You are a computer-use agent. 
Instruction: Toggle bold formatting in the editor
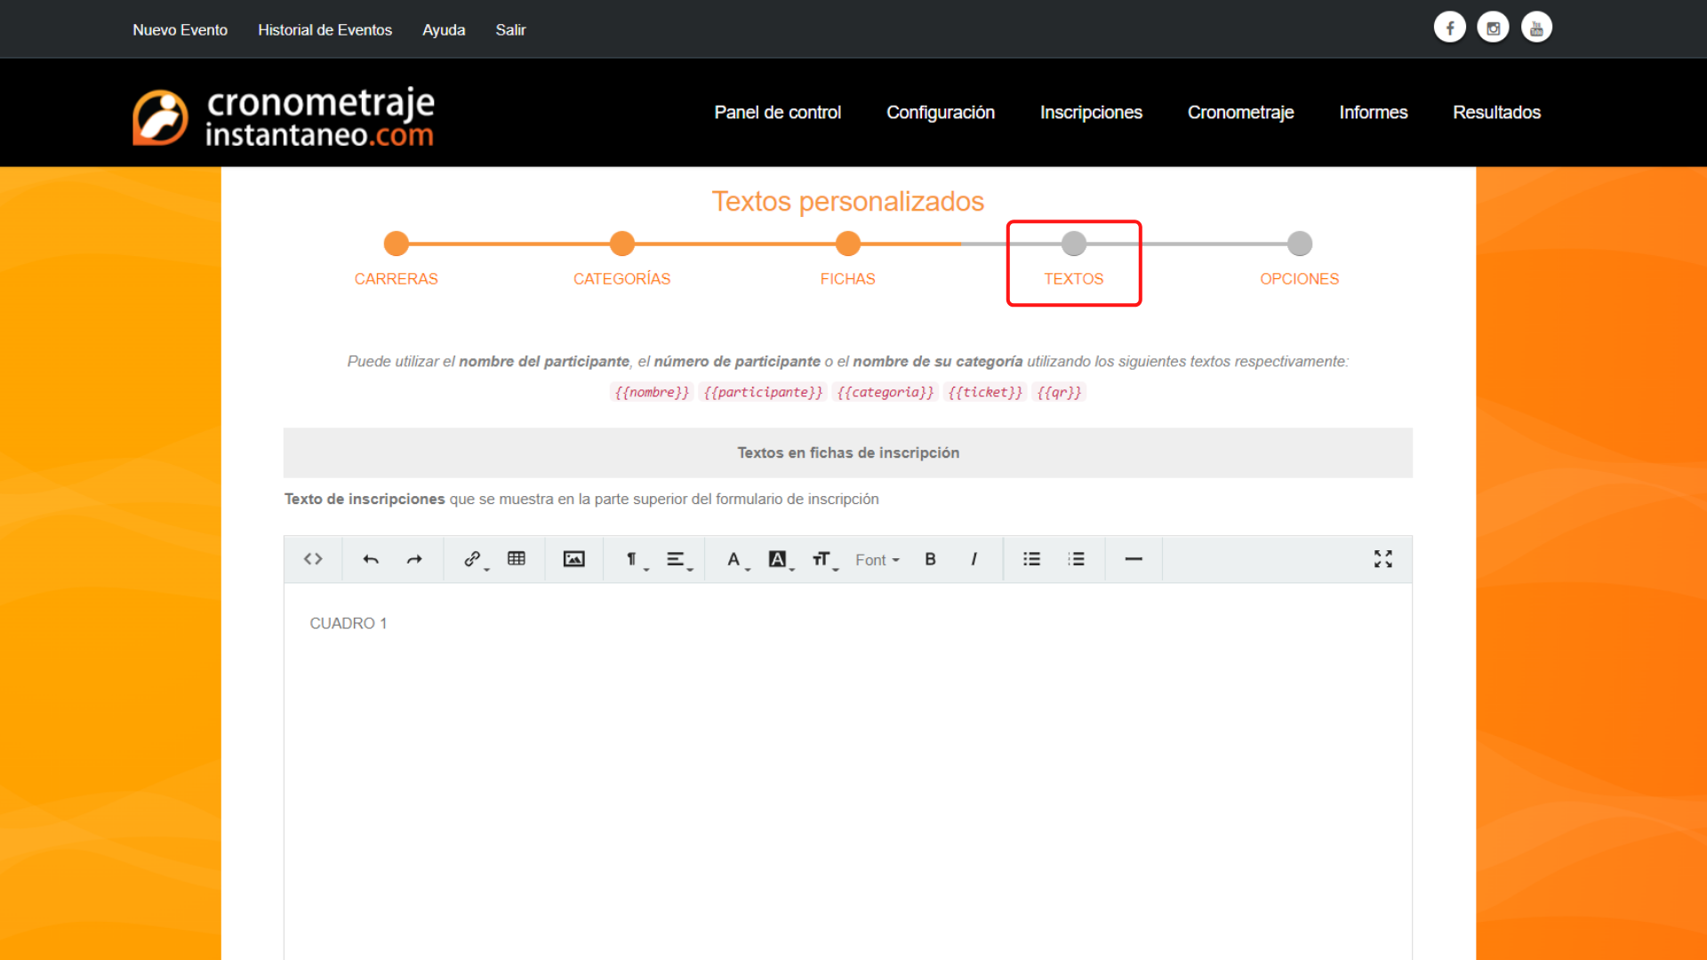click(x=930, y=559)
